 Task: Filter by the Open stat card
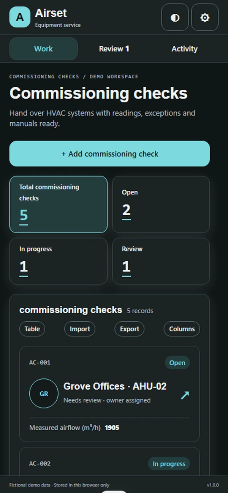tap(161, 204)
